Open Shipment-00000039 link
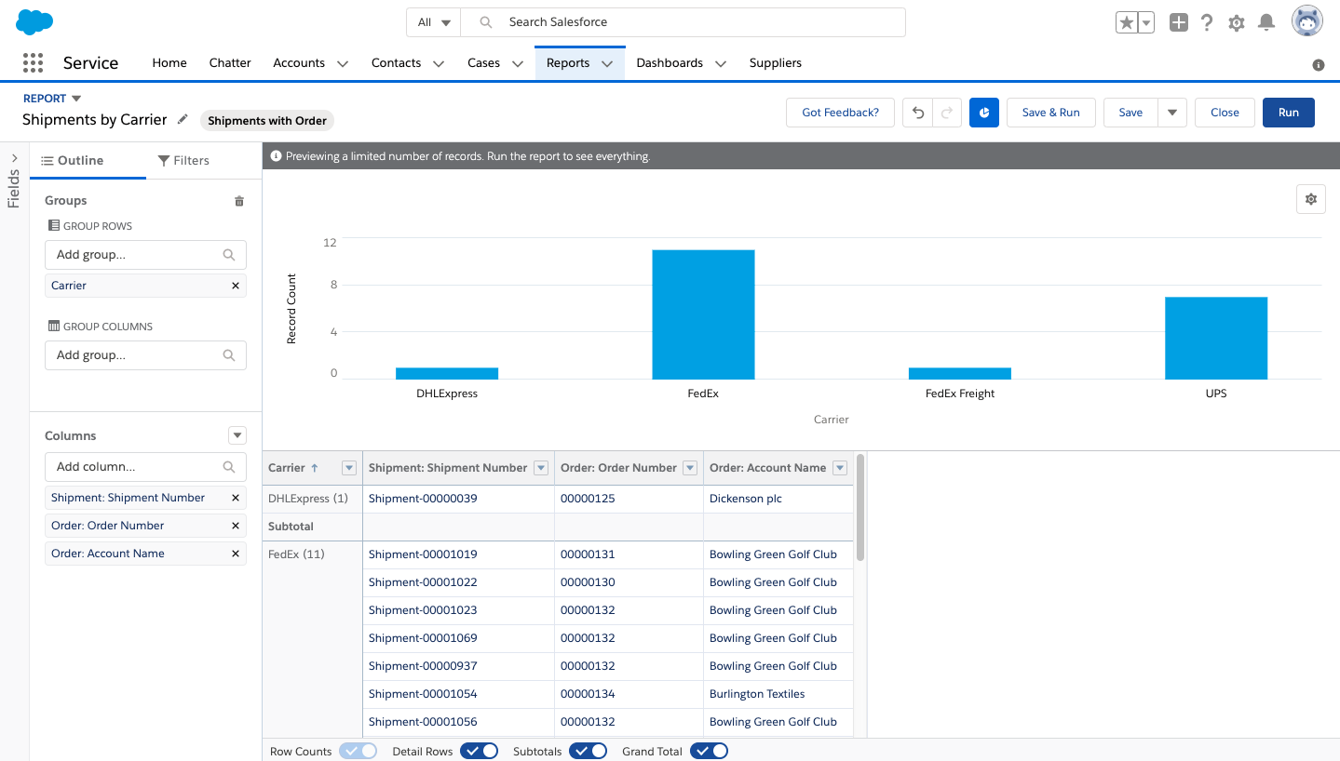Screen dimensions: 1340x761 pos(423,499)
